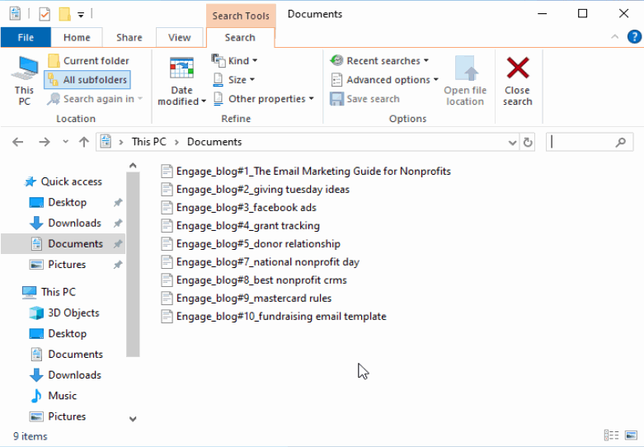Open the File menu tab

click(x=26, y=37)
